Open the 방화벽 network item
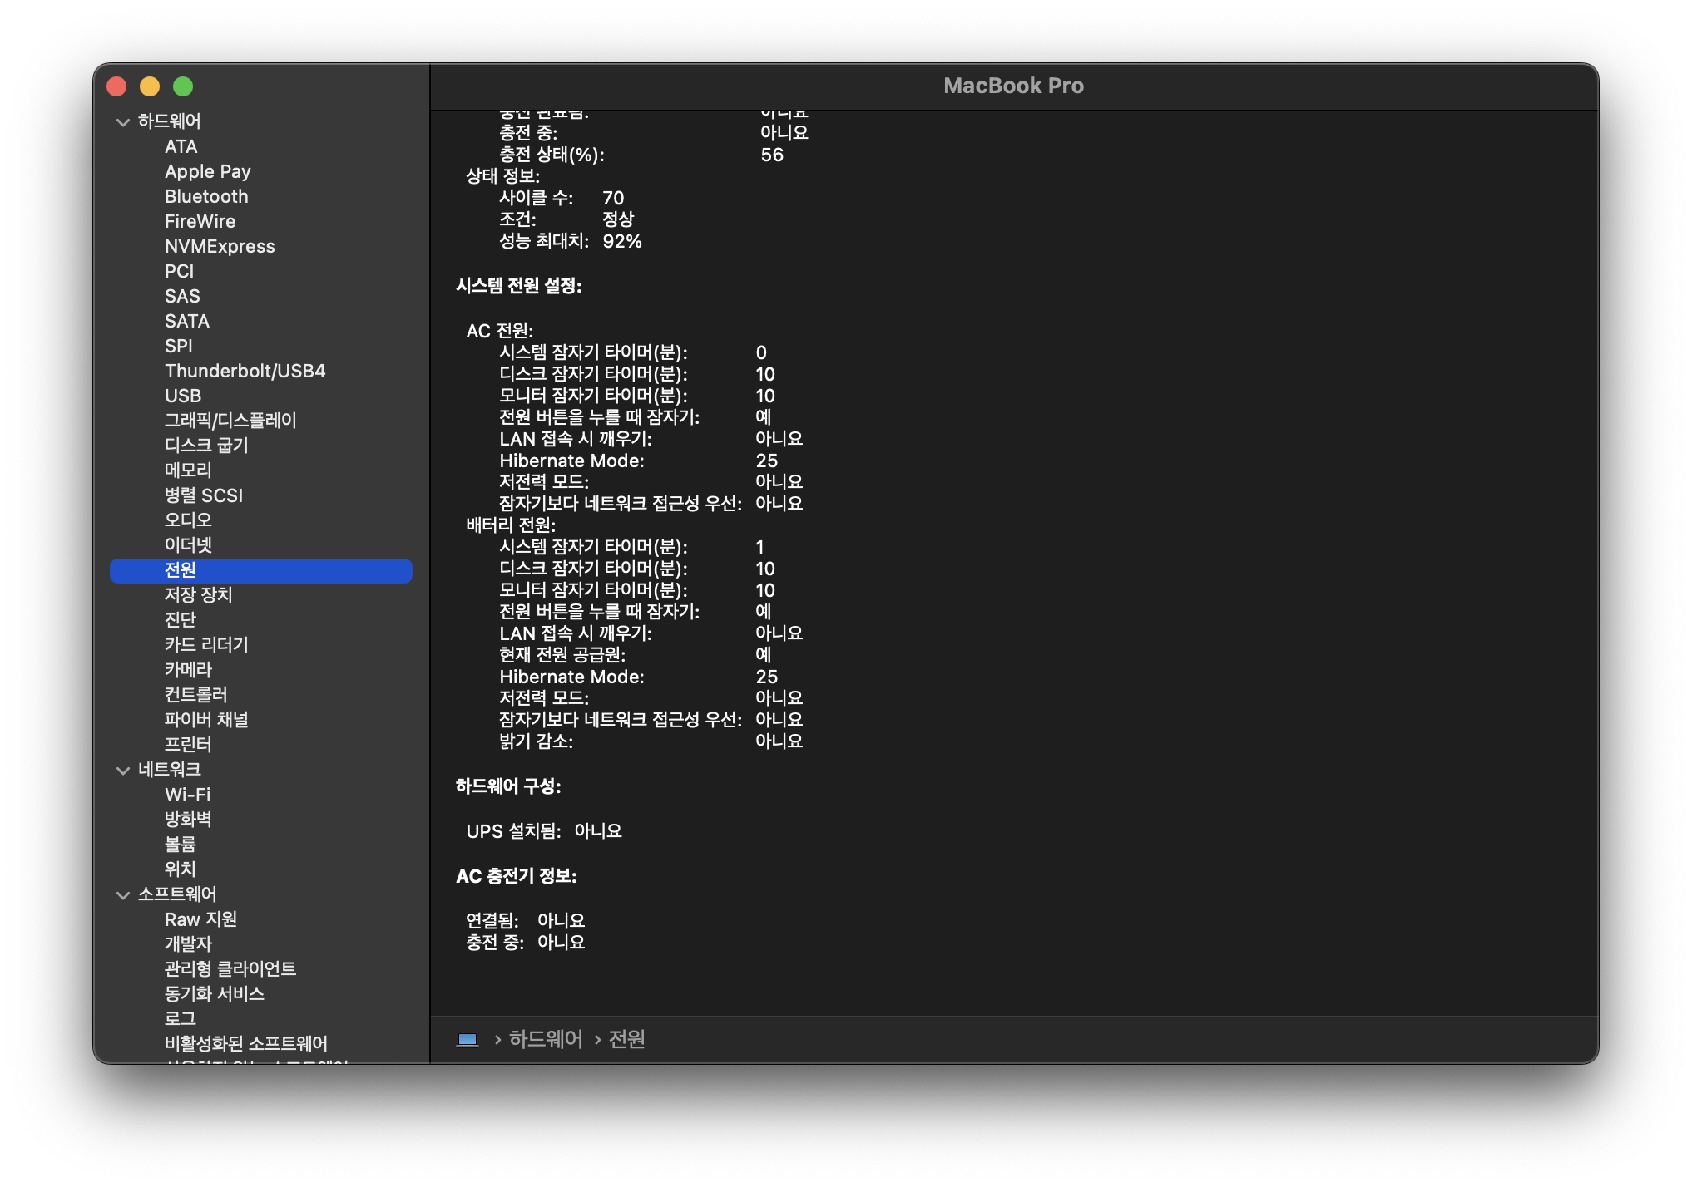This screenshot has height=1187, width=1692. (188, 820)
